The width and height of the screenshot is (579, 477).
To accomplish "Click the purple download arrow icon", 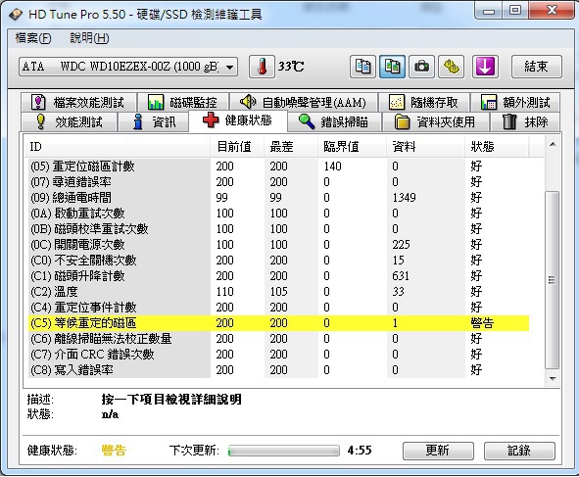I will tap(485, 67).
